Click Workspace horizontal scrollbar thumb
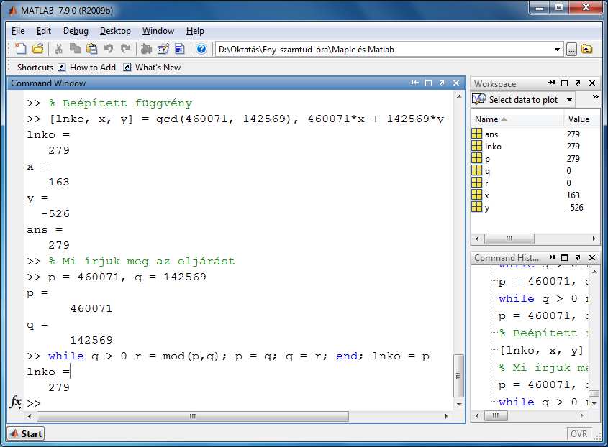 point(509,239)
